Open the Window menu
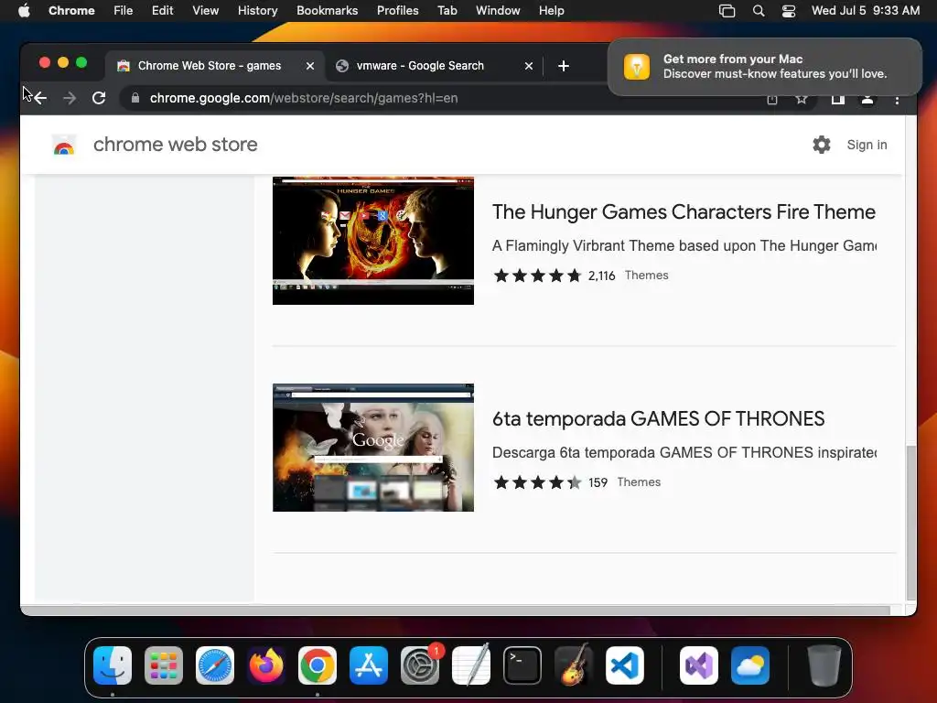The width and height of the screenshot is (937, 703). (498, 11)
